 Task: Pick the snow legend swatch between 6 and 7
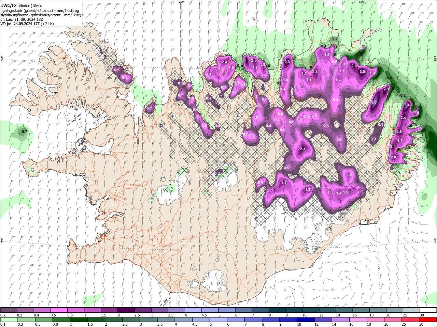244,310
